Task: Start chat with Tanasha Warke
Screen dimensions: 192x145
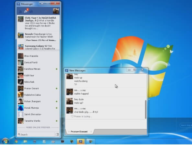Action: point(38,121)
